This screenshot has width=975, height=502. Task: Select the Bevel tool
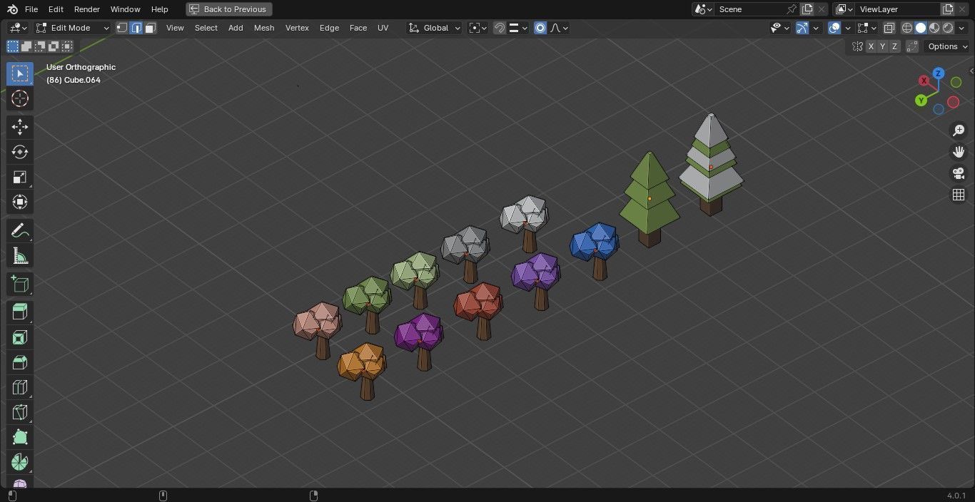pos(20,362)
